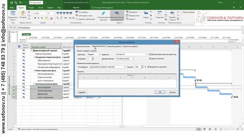Click the Undo arrow in quick access toolbar
Viewport: 244px width, 137px height.
(20, 3)
